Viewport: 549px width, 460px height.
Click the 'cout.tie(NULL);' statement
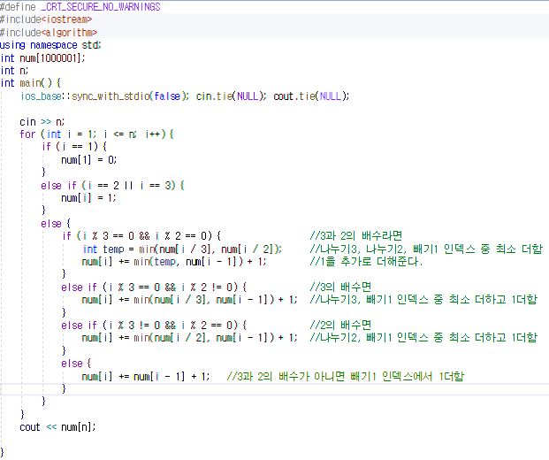point(311,96)
